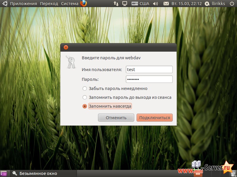Open the network connections indicator
The image size is (237, 177).
[x=116, y=4]
